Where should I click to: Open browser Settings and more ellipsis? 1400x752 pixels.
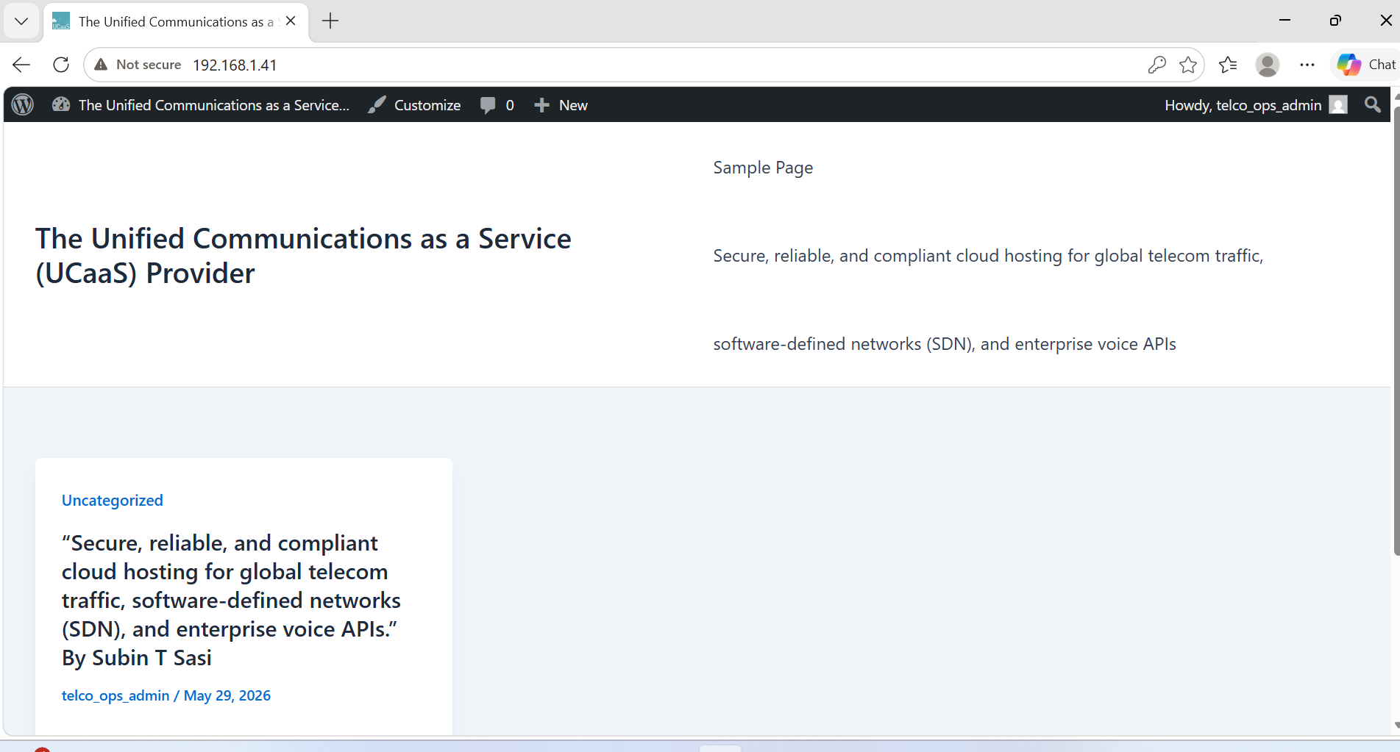(1307, 65)
